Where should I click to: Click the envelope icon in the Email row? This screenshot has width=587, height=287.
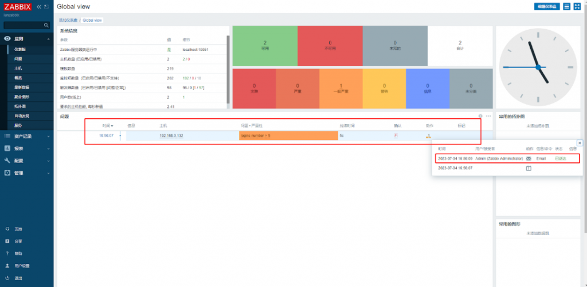529,158
